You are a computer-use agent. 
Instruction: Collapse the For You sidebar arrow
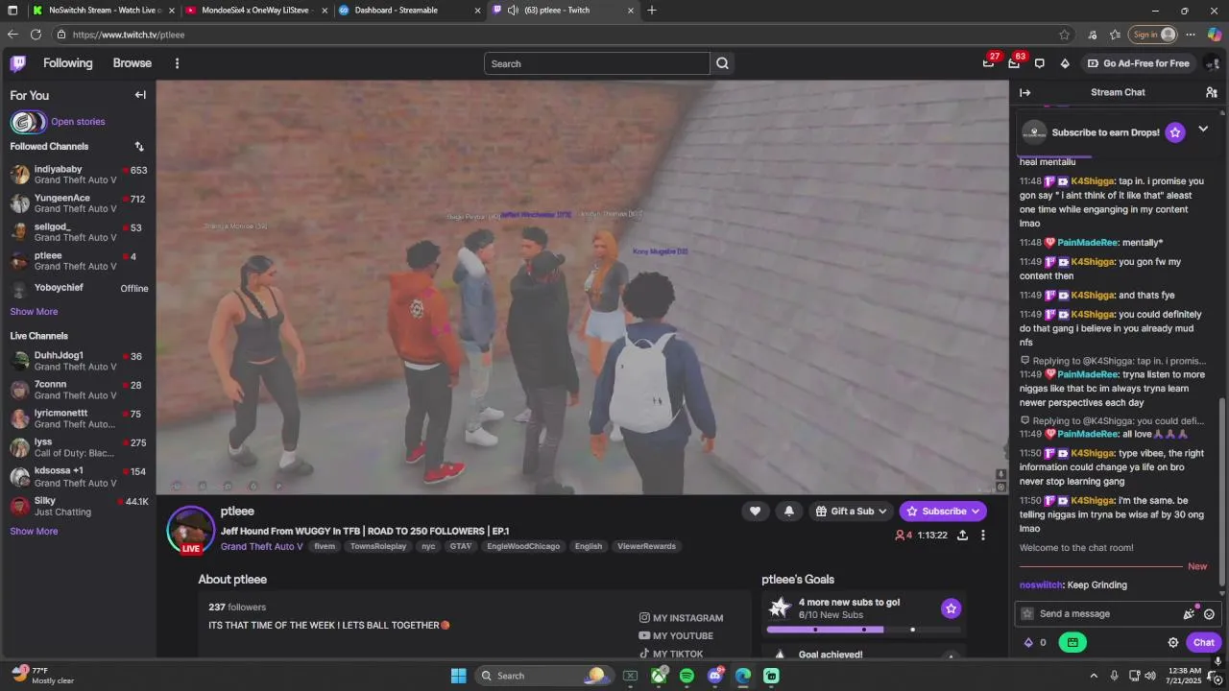pyautogui.click(x=140, y=95)
